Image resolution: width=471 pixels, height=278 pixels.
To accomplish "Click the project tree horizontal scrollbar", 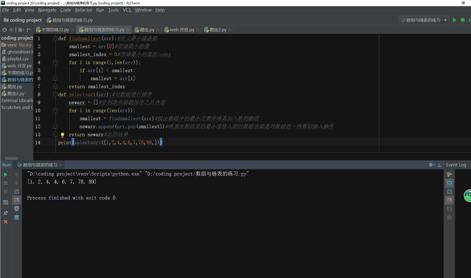I will coord(11,158).
